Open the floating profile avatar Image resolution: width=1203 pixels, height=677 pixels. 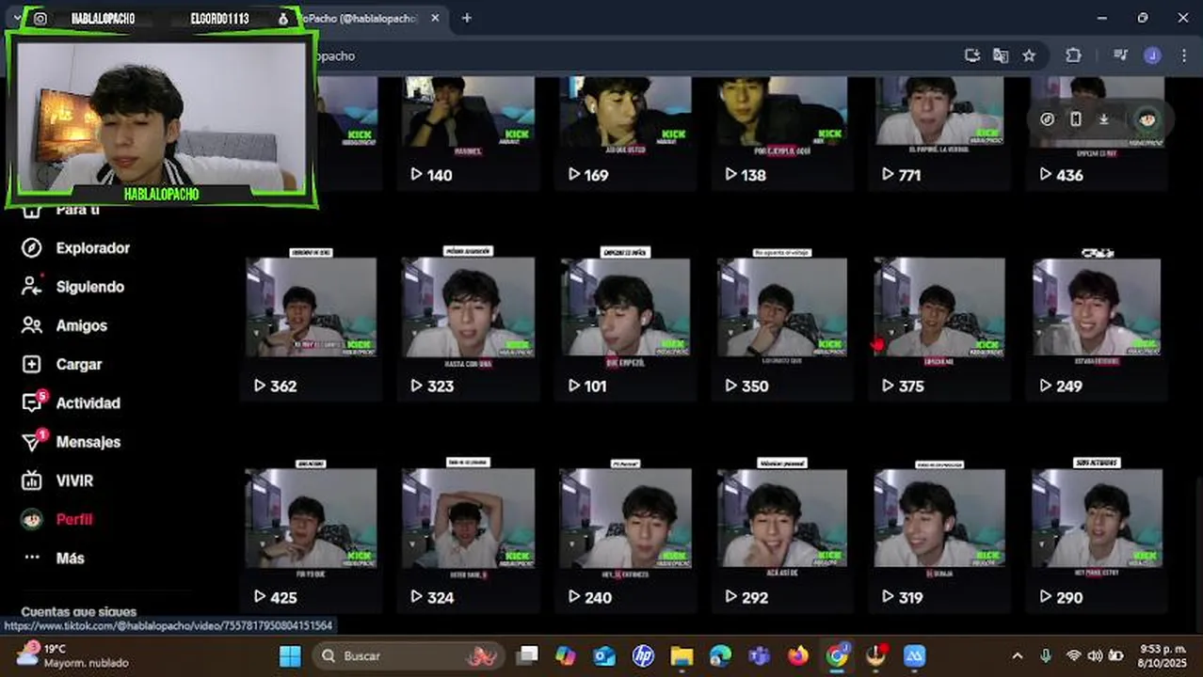(x=1147, y=119)
